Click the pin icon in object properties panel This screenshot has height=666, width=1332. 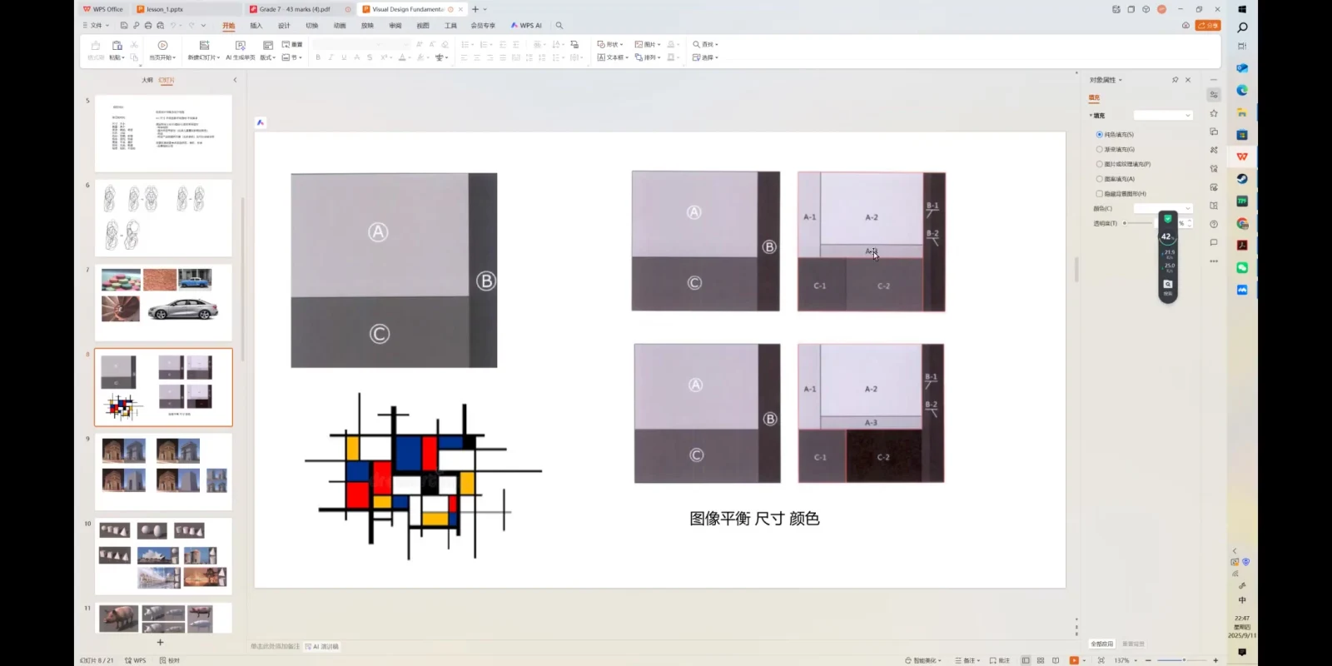(1175, 80)
